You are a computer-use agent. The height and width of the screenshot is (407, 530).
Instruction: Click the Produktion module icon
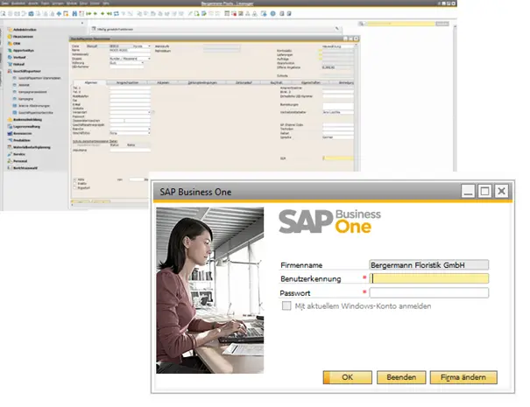[x=10, y=141]
